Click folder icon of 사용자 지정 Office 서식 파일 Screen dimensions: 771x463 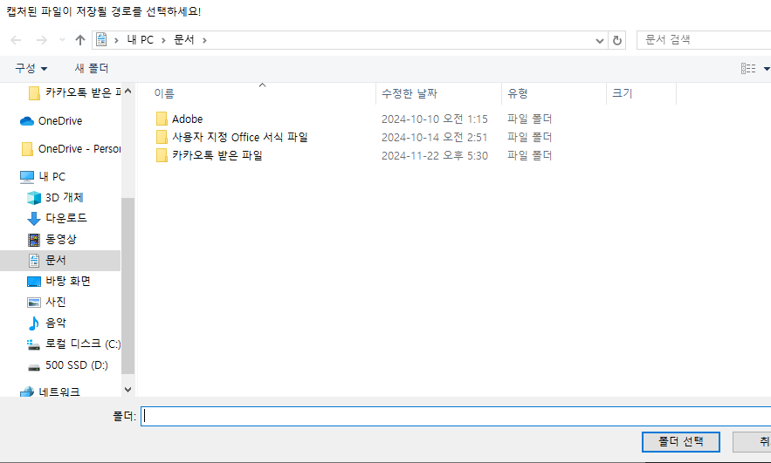pyautogui.click(x=162, y=137)
